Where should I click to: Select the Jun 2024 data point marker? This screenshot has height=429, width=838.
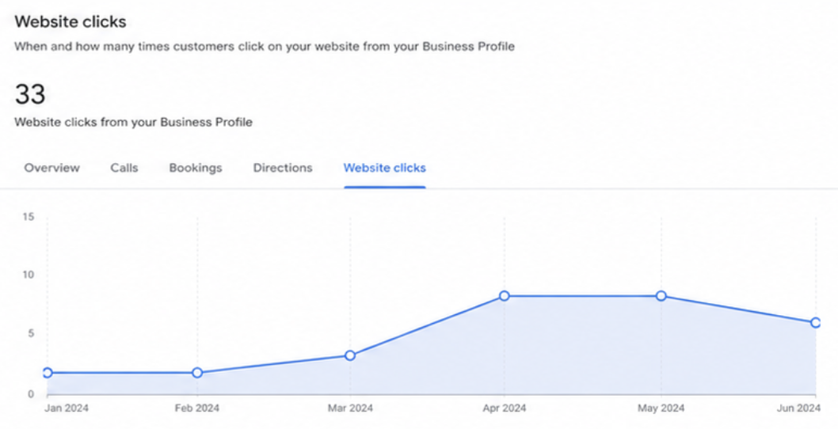(x=816, y=322)
